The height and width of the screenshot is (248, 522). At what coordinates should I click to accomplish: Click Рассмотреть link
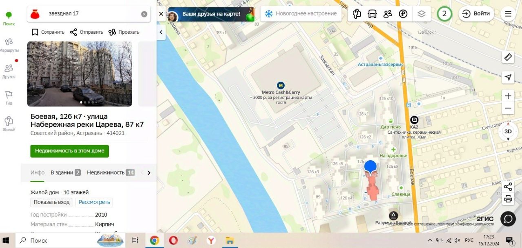[x=94, y=202]
